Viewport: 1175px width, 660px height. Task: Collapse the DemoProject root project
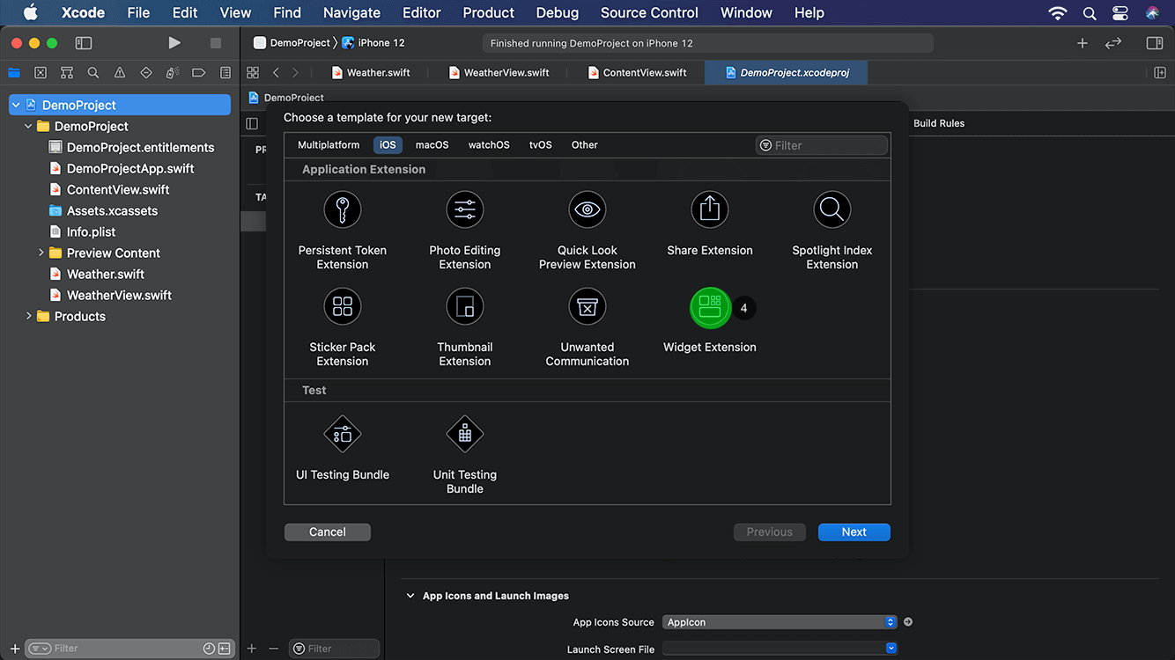coord(15,105)
